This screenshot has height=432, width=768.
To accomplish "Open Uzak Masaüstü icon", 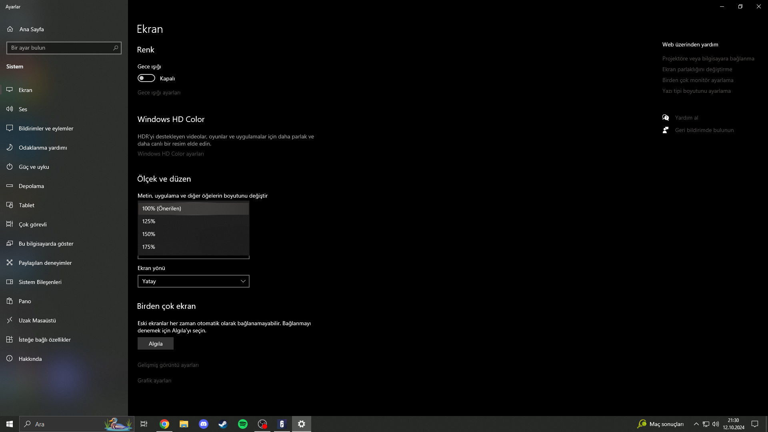I will (10, 320).
